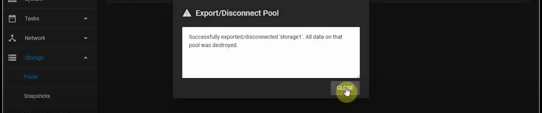Click the partially visible item below Snapshots
This screenshot has height=113, width=542.
[x=45, y=112]
